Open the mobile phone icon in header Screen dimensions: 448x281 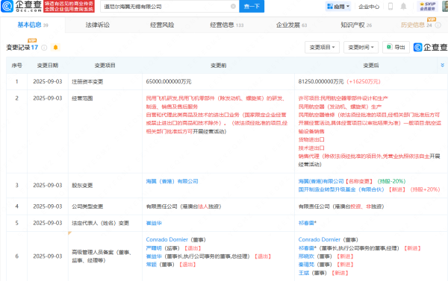(x=391, y=6)
